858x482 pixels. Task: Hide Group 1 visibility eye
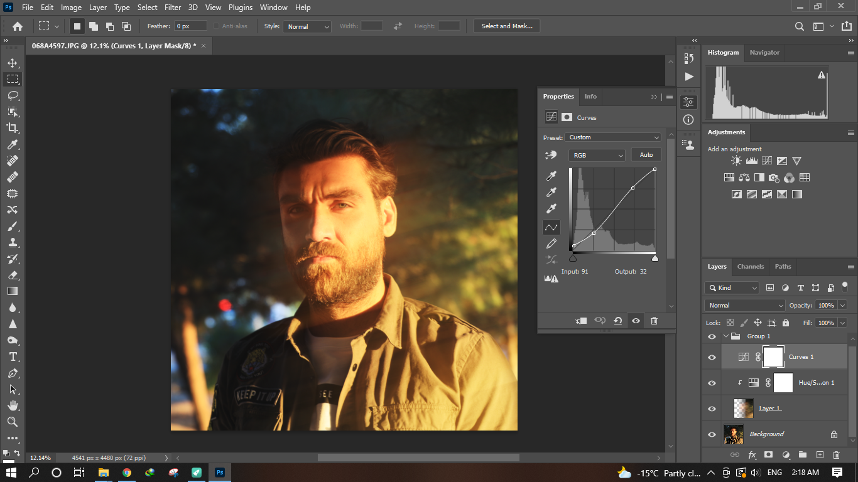(712, 336)
